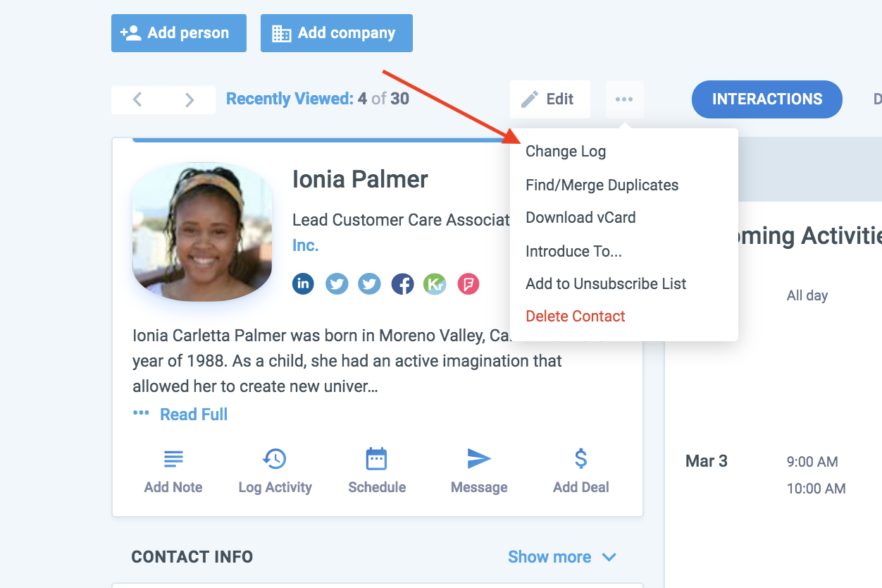Select Delete Contact in the menu
The image size is (882, 588).
click(x=576, y=317)
